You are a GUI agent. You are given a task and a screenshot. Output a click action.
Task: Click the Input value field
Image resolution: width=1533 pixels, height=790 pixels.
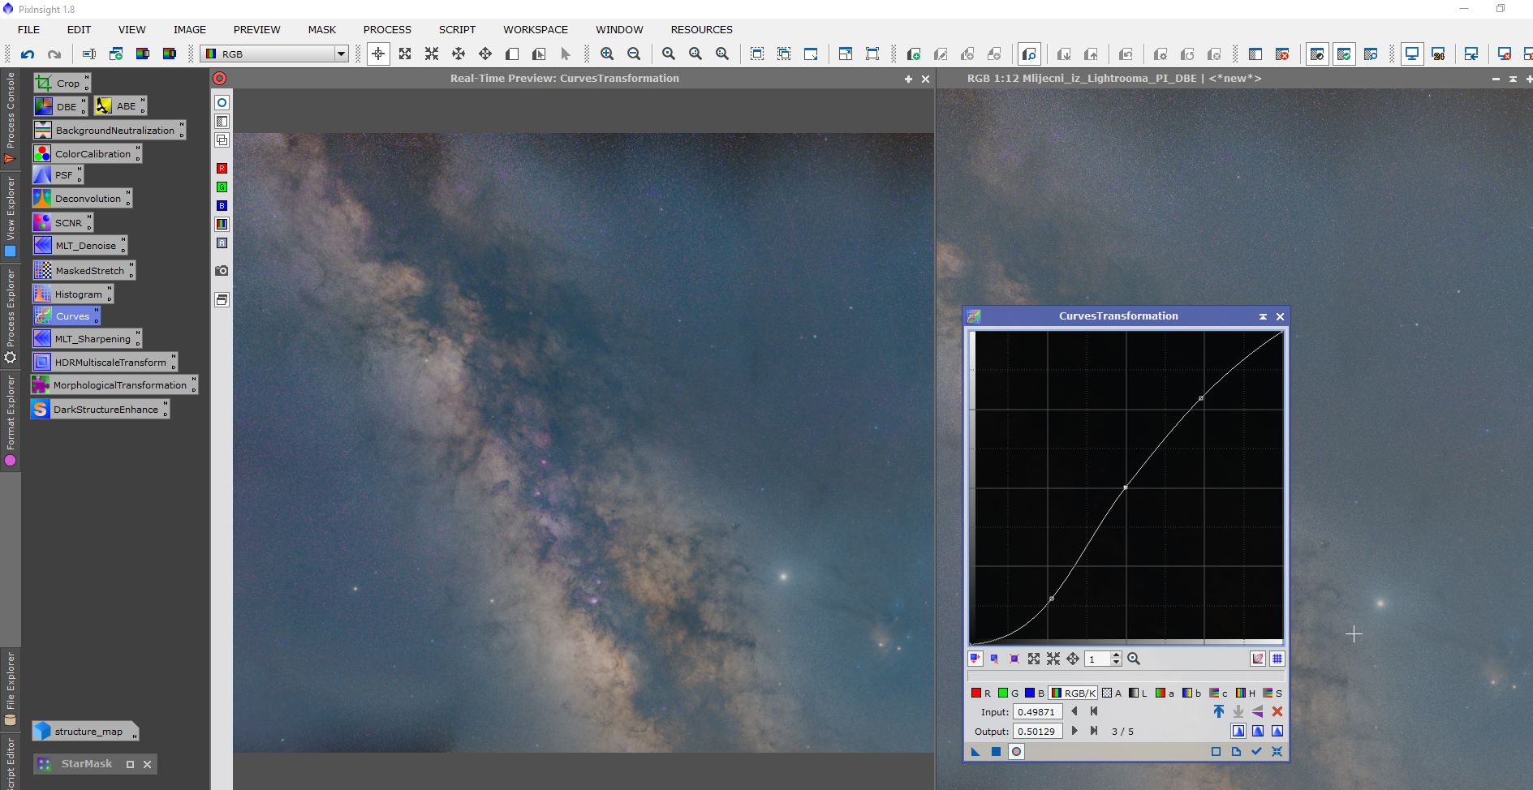coord(1037,712)
